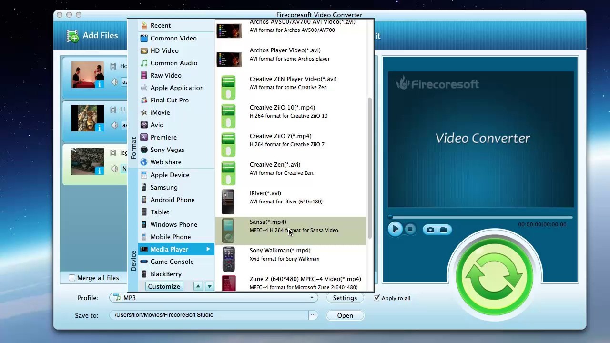Select Sony Walkman mp4 preset icon

coord(228,259)
